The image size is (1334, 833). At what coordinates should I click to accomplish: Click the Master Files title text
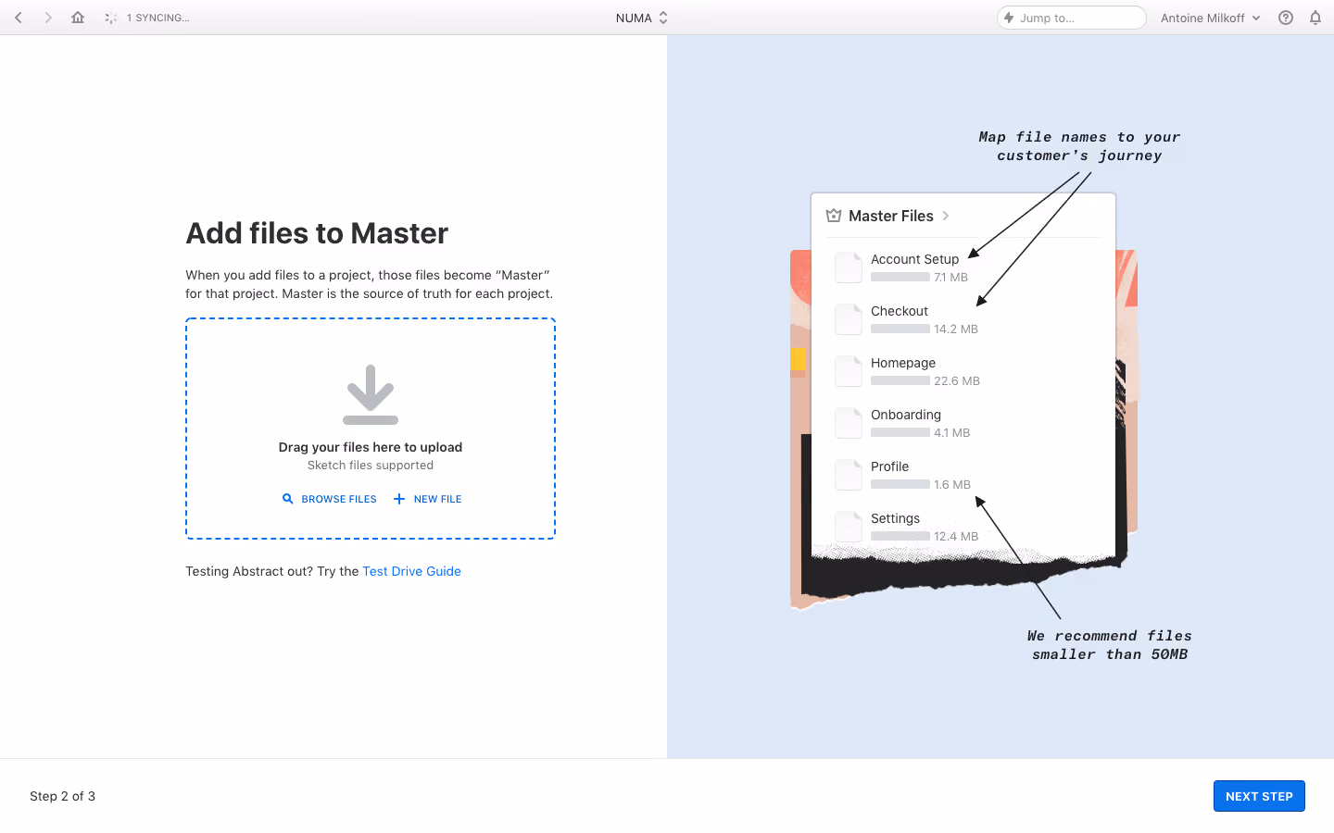click(x=891, y=216)
